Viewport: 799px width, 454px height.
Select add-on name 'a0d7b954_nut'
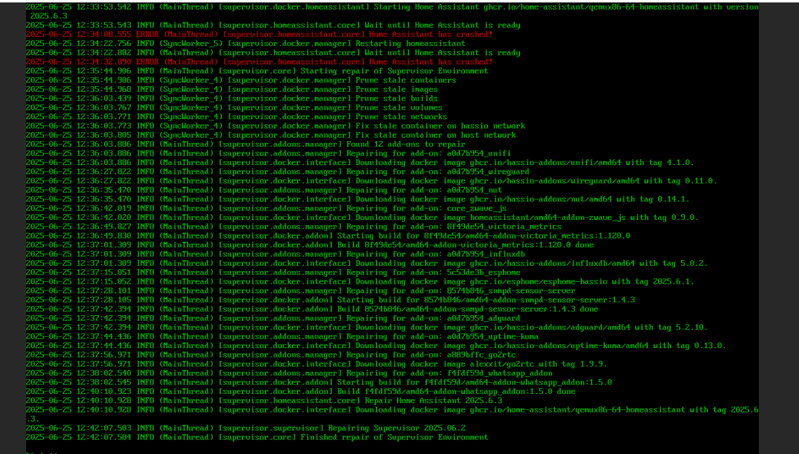(474, 190)
